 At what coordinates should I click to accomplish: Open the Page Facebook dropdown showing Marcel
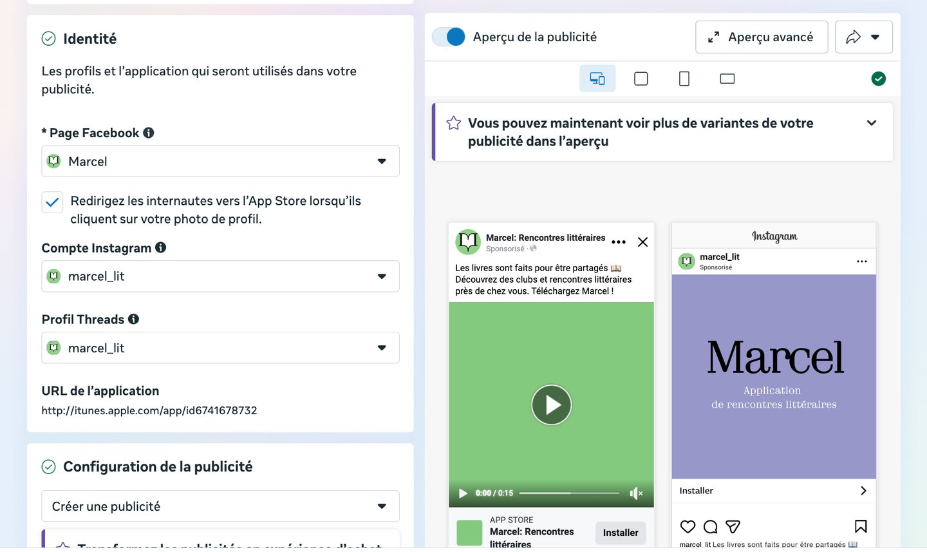click(x=220, y=161)
